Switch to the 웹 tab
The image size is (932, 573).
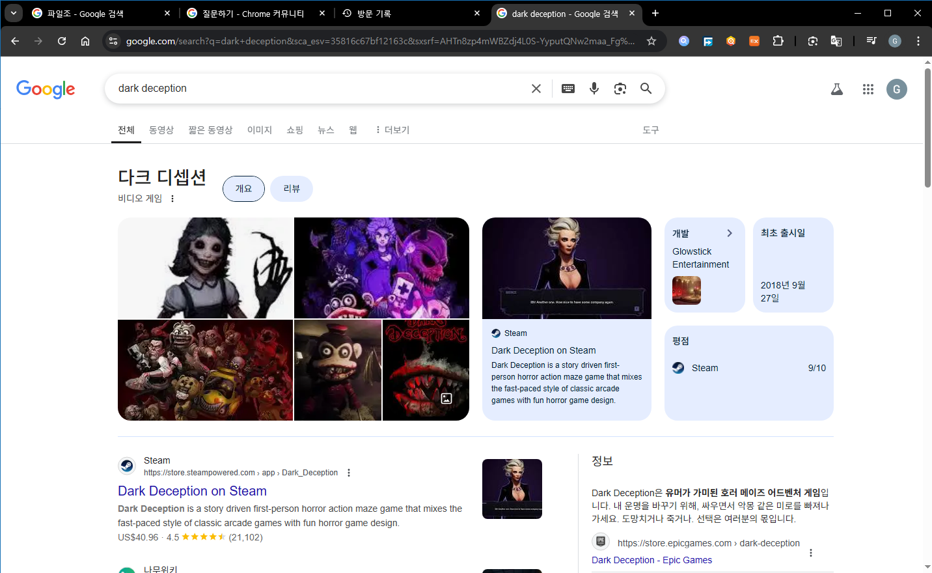[353, 130]
